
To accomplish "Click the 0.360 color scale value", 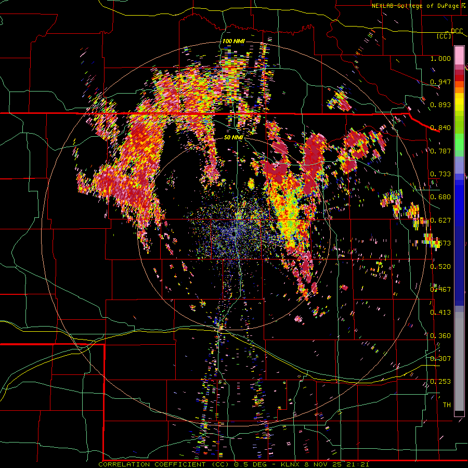I will tap(440, 335).
